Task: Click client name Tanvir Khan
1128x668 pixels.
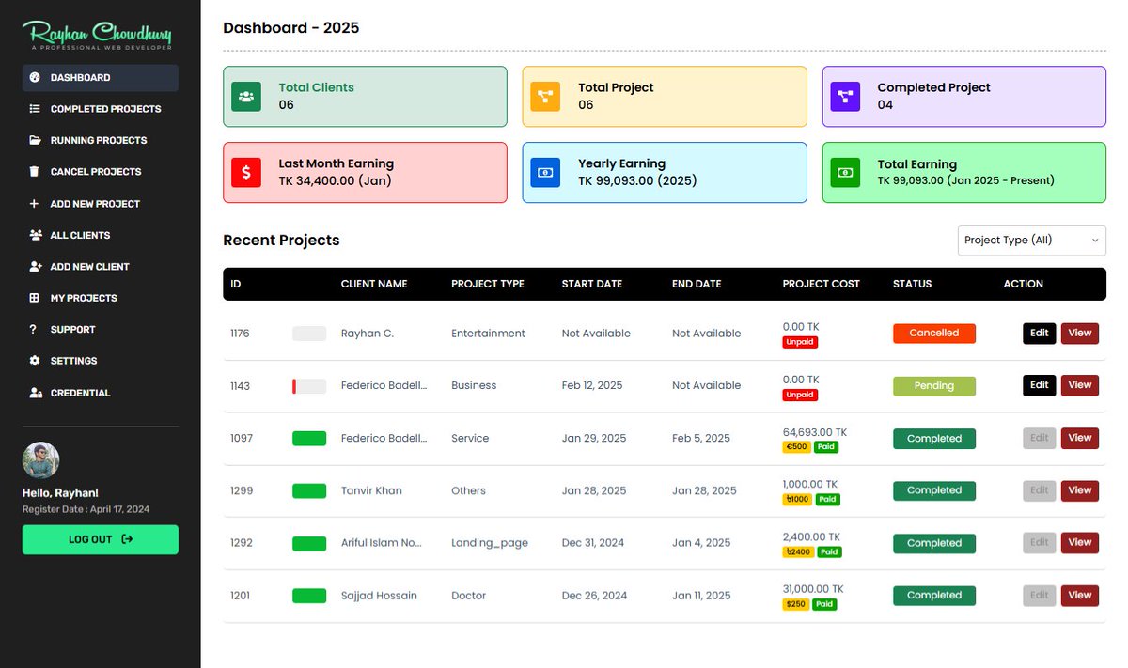Action: [x=371, y=490]
